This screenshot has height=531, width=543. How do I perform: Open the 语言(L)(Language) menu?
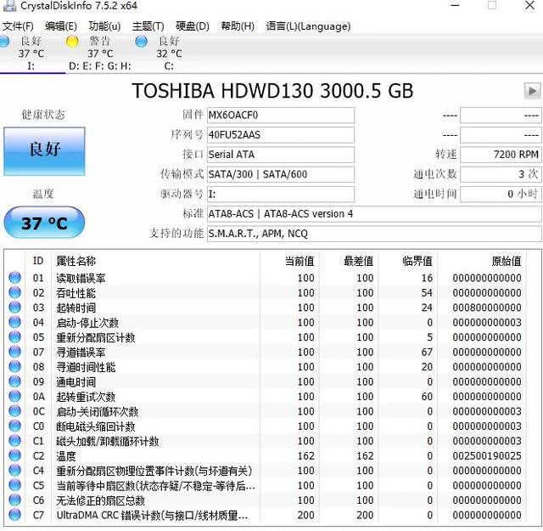tap(308, 26)
